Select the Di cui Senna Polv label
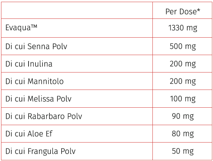 [x=36, y=46]
